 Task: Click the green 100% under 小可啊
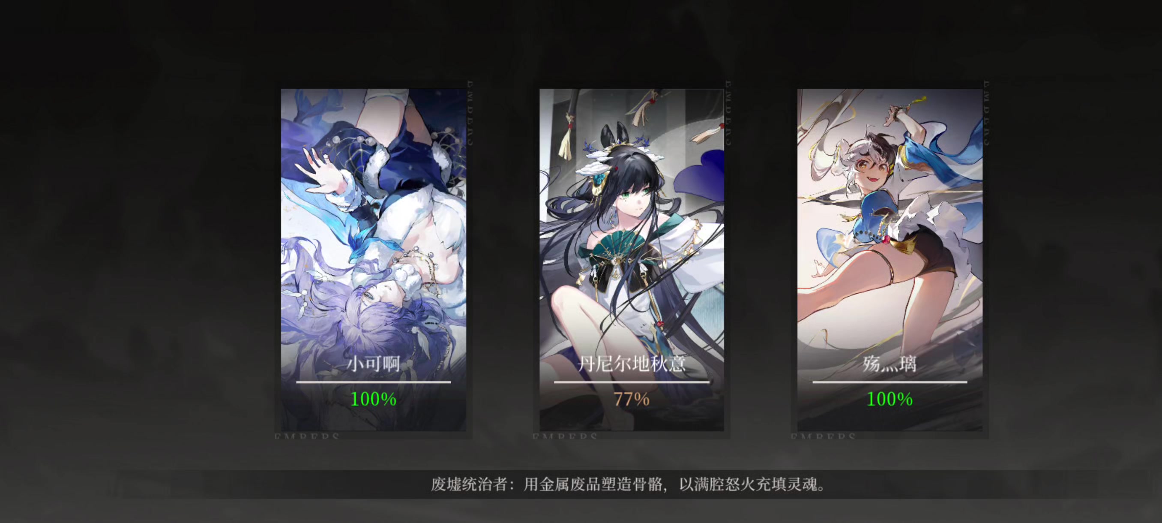point(374,400)
